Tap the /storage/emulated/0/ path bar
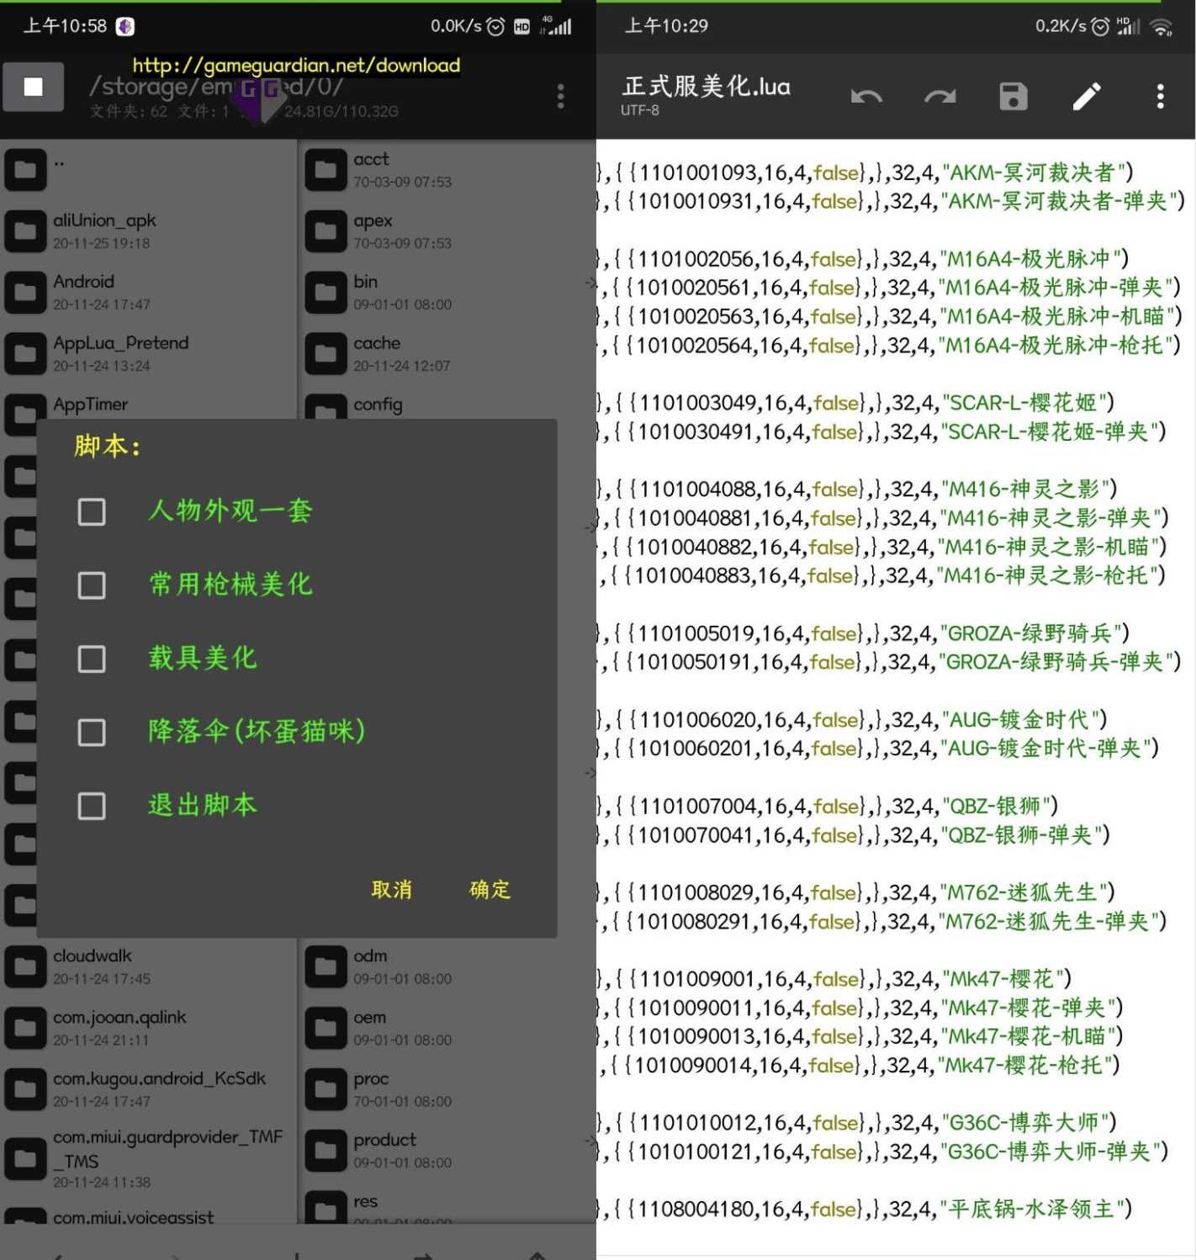Image resolution: width=1196 pixels, height=1260 pixels. [216, 87]
